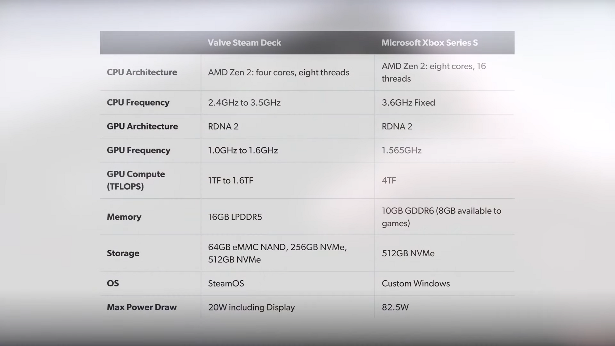The width and height of the screenshot is (615, 346).
Task: Click the Microsoft Xbox Series S header
Action: click(x=429, y=43)
